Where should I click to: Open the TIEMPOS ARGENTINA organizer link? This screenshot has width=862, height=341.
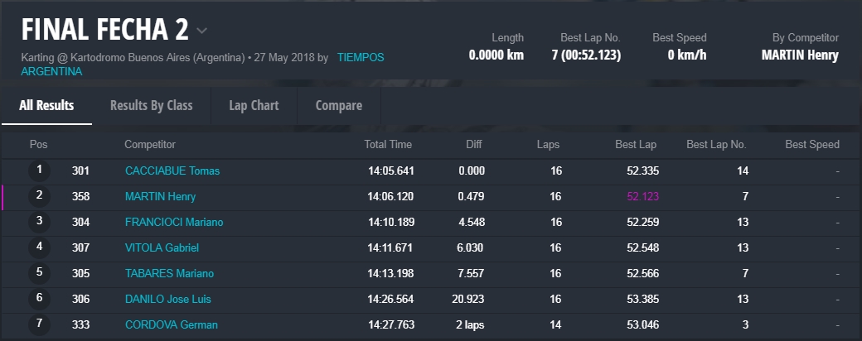pyautogui.click(x=360, y=58)
